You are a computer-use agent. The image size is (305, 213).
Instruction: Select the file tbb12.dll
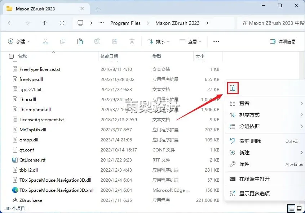point(28,170)
